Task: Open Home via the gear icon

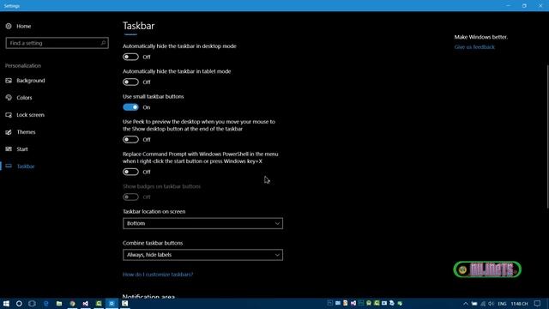Action: click(9, 26)
